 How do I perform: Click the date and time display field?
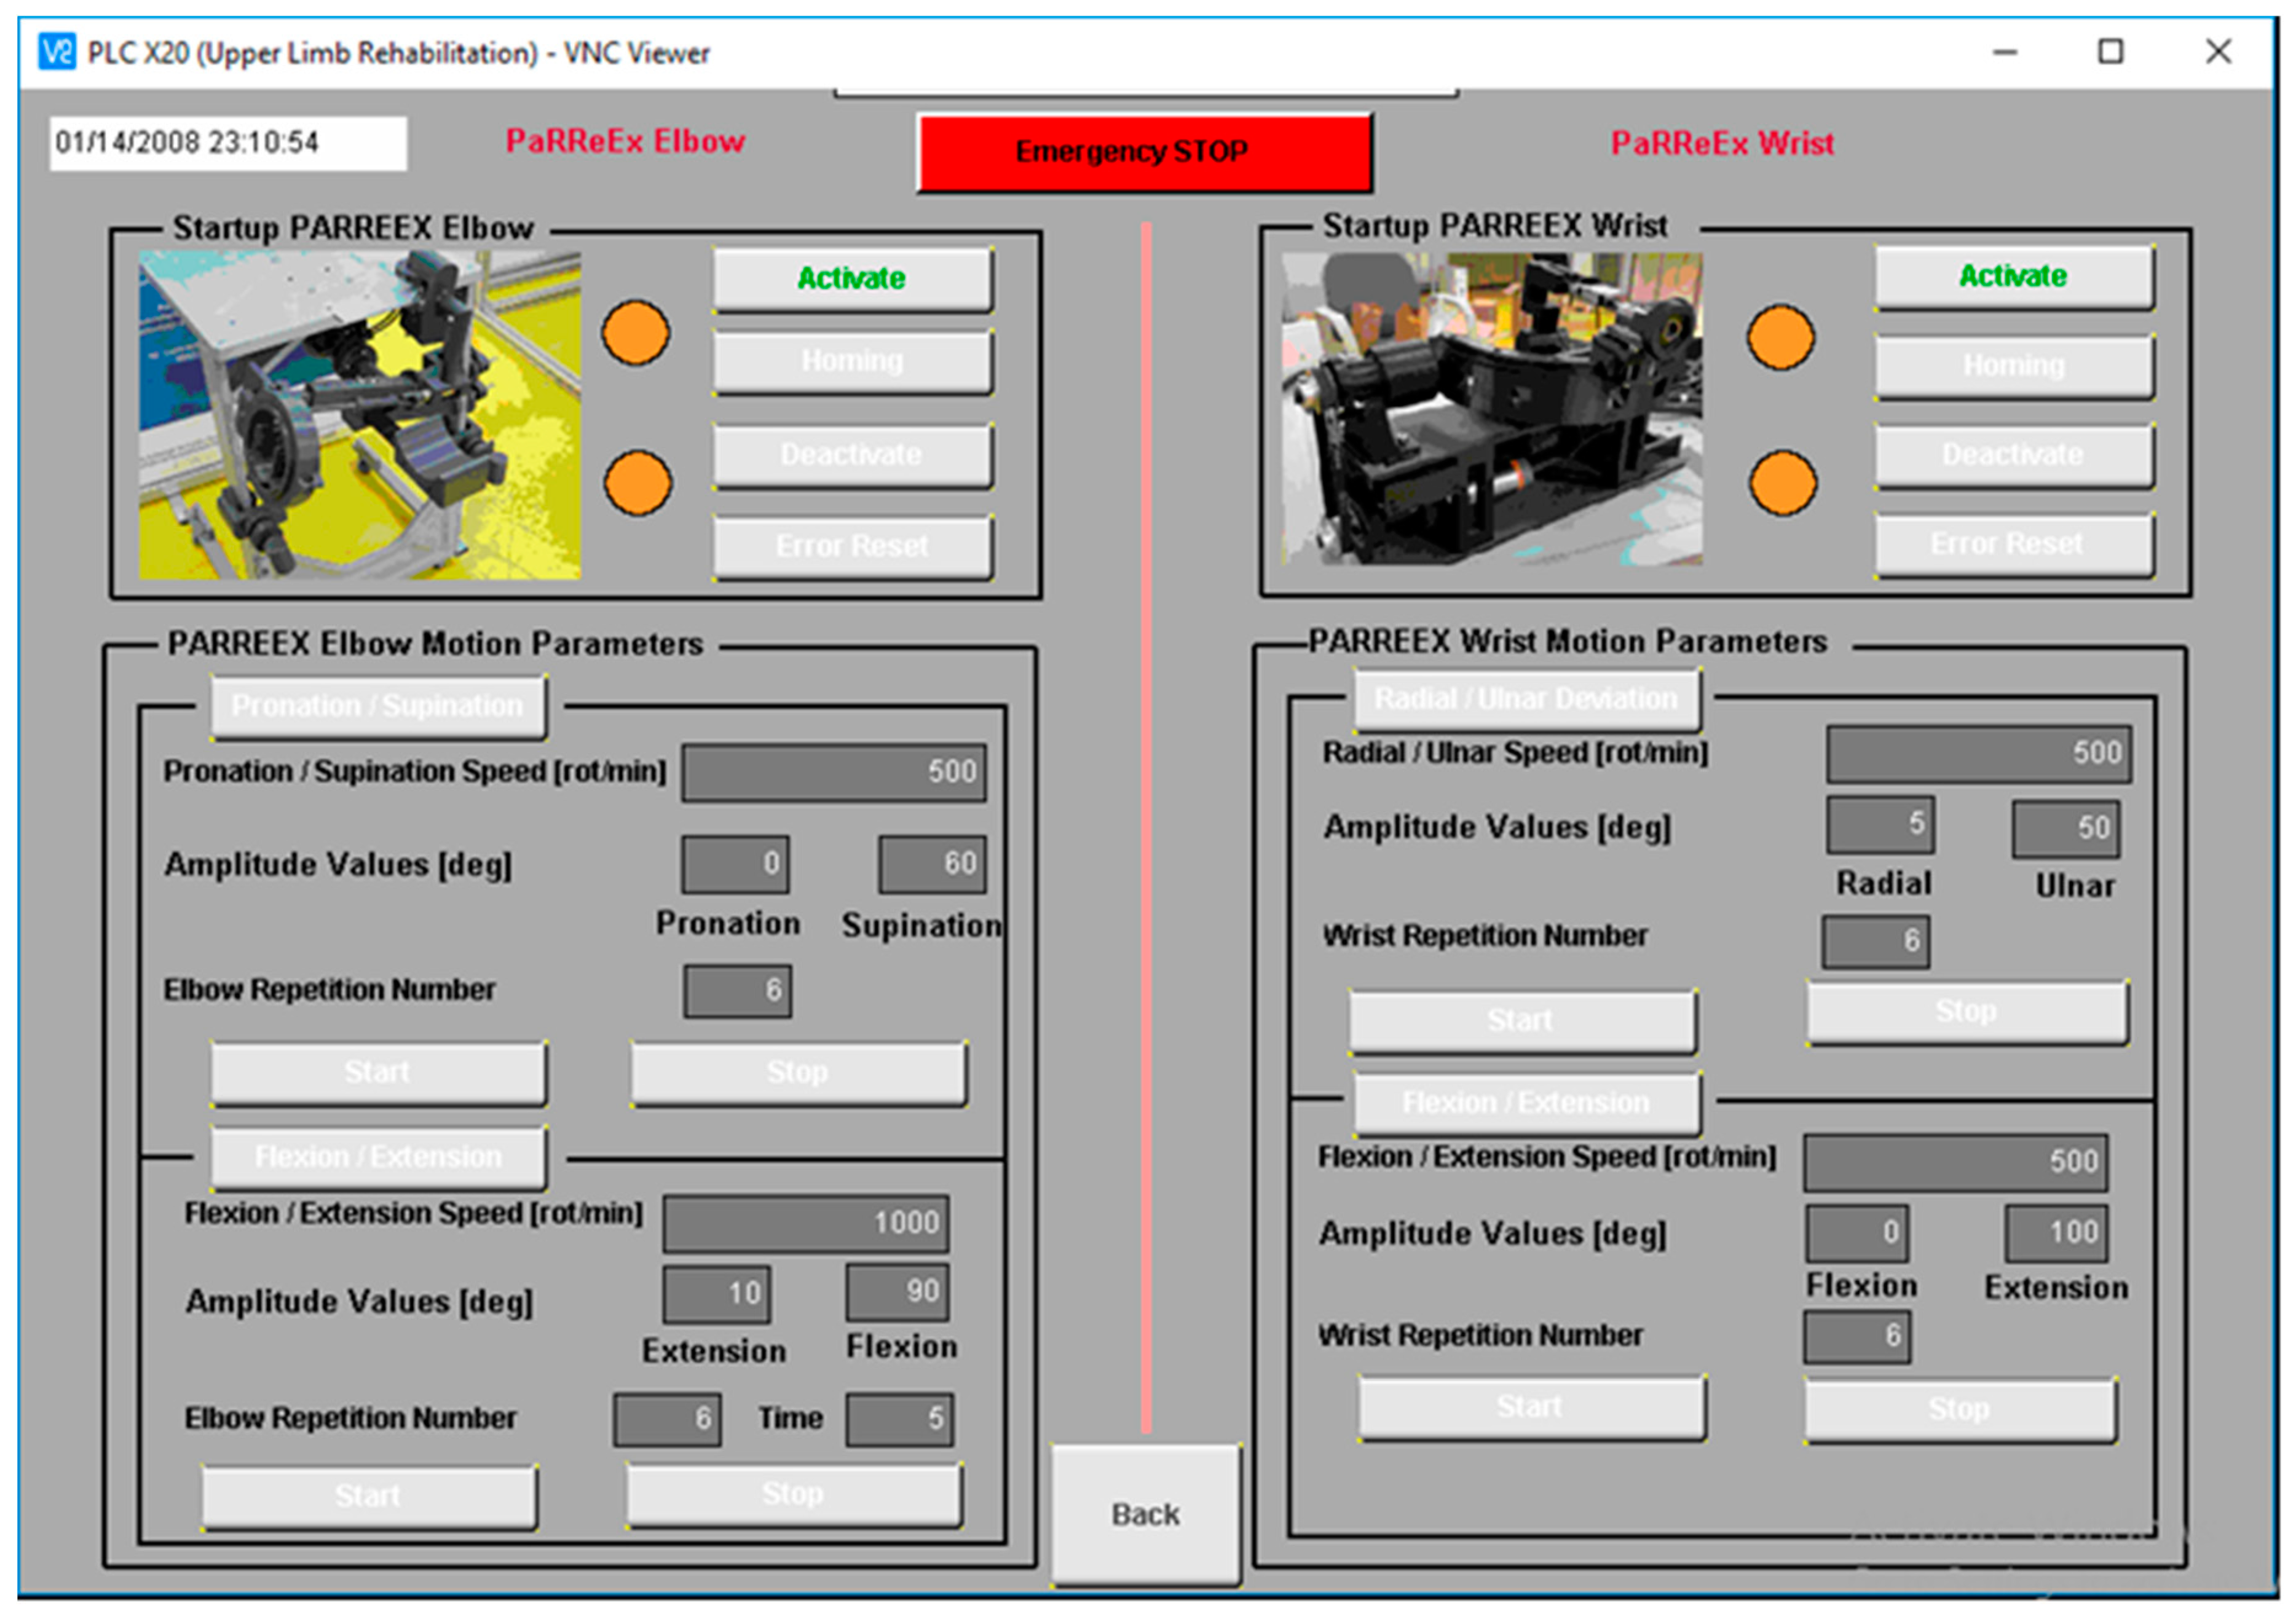click(228, 143)
